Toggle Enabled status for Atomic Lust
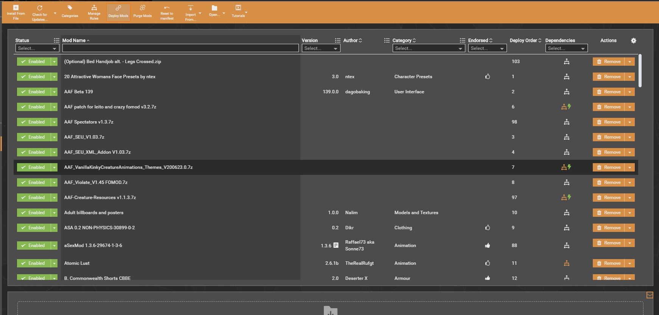The width and height of the screenshot is (659, 315). point(34,263)
